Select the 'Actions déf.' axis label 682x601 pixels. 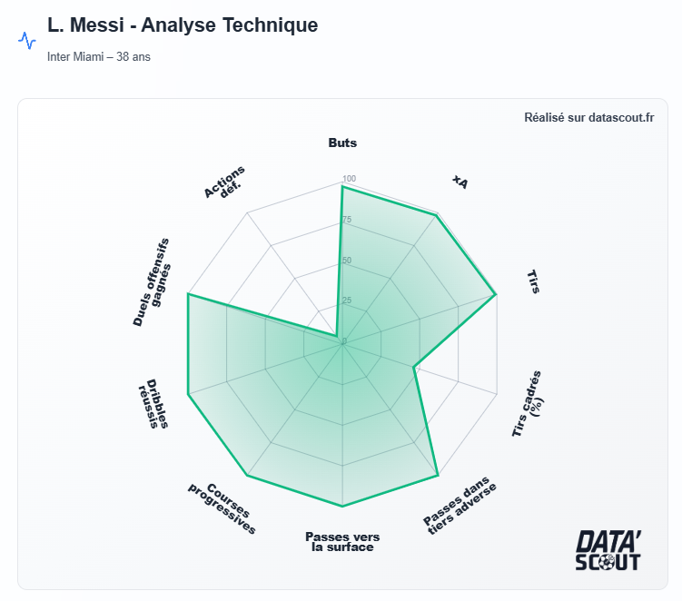(x=224, y=182)
